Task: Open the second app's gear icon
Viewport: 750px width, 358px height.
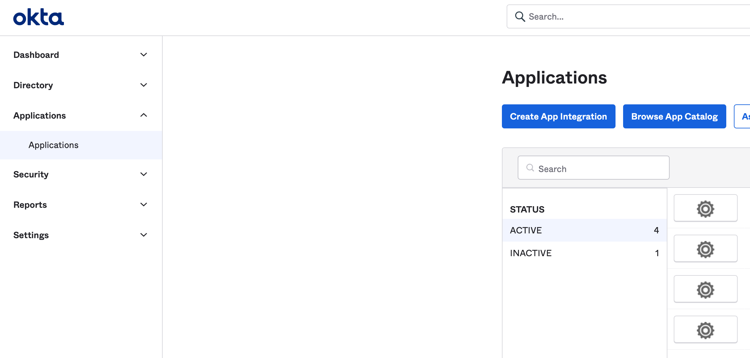Action: point(705,249)
